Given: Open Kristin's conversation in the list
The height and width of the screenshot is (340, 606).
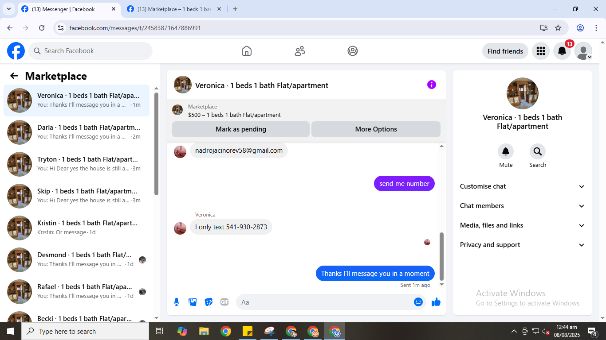Looking at the screenshot, I should point(76,228).
